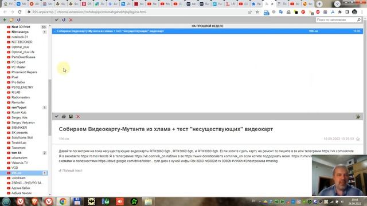Screen dimensions: 367x206
Task: Bookmark this page with the star icon
Action: pyautogui.click(x=257, y=12)
